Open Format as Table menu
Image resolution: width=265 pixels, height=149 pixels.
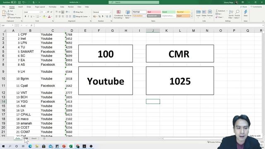128,14
